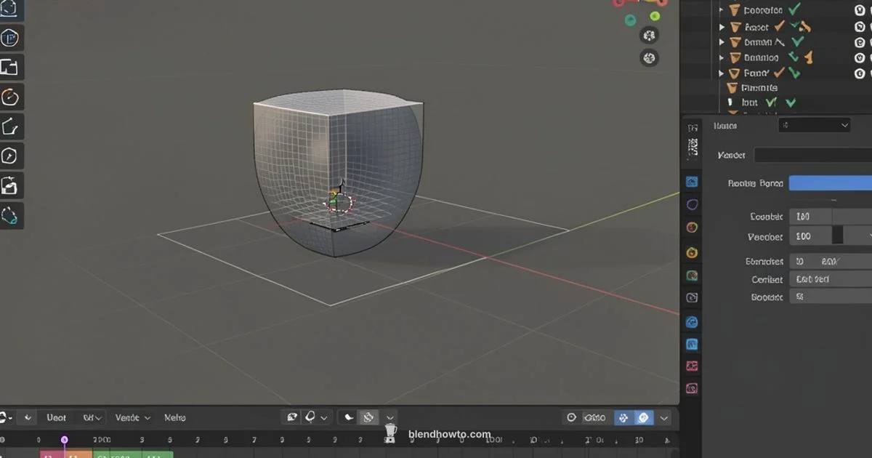Open the Render Properties tab in the sidebar
This screenshot has width=872, height=458.
pos(691,181)
